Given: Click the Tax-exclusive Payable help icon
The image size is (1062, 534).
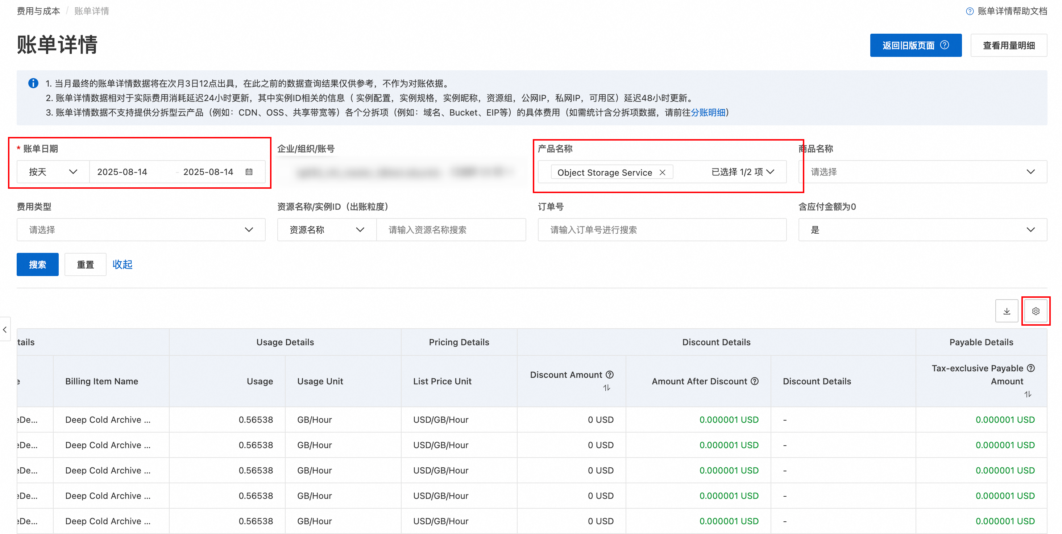Looking at the screenshot, I should click(x=1031, y=368).
